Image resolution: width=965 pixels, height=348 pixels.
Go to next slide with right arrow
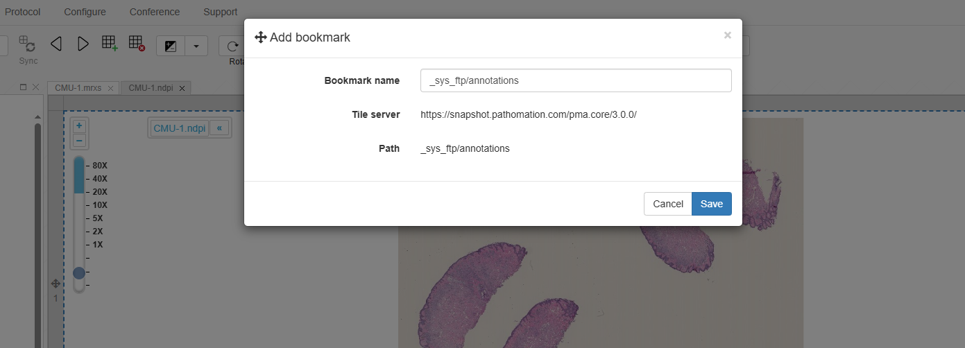click(83, 44)
